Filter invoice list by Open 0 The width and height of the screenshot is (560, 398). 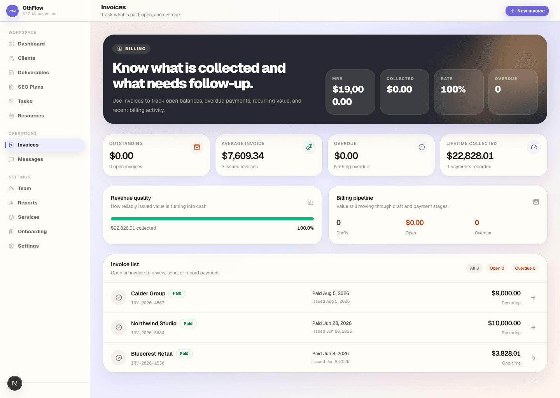click(497, 268)
